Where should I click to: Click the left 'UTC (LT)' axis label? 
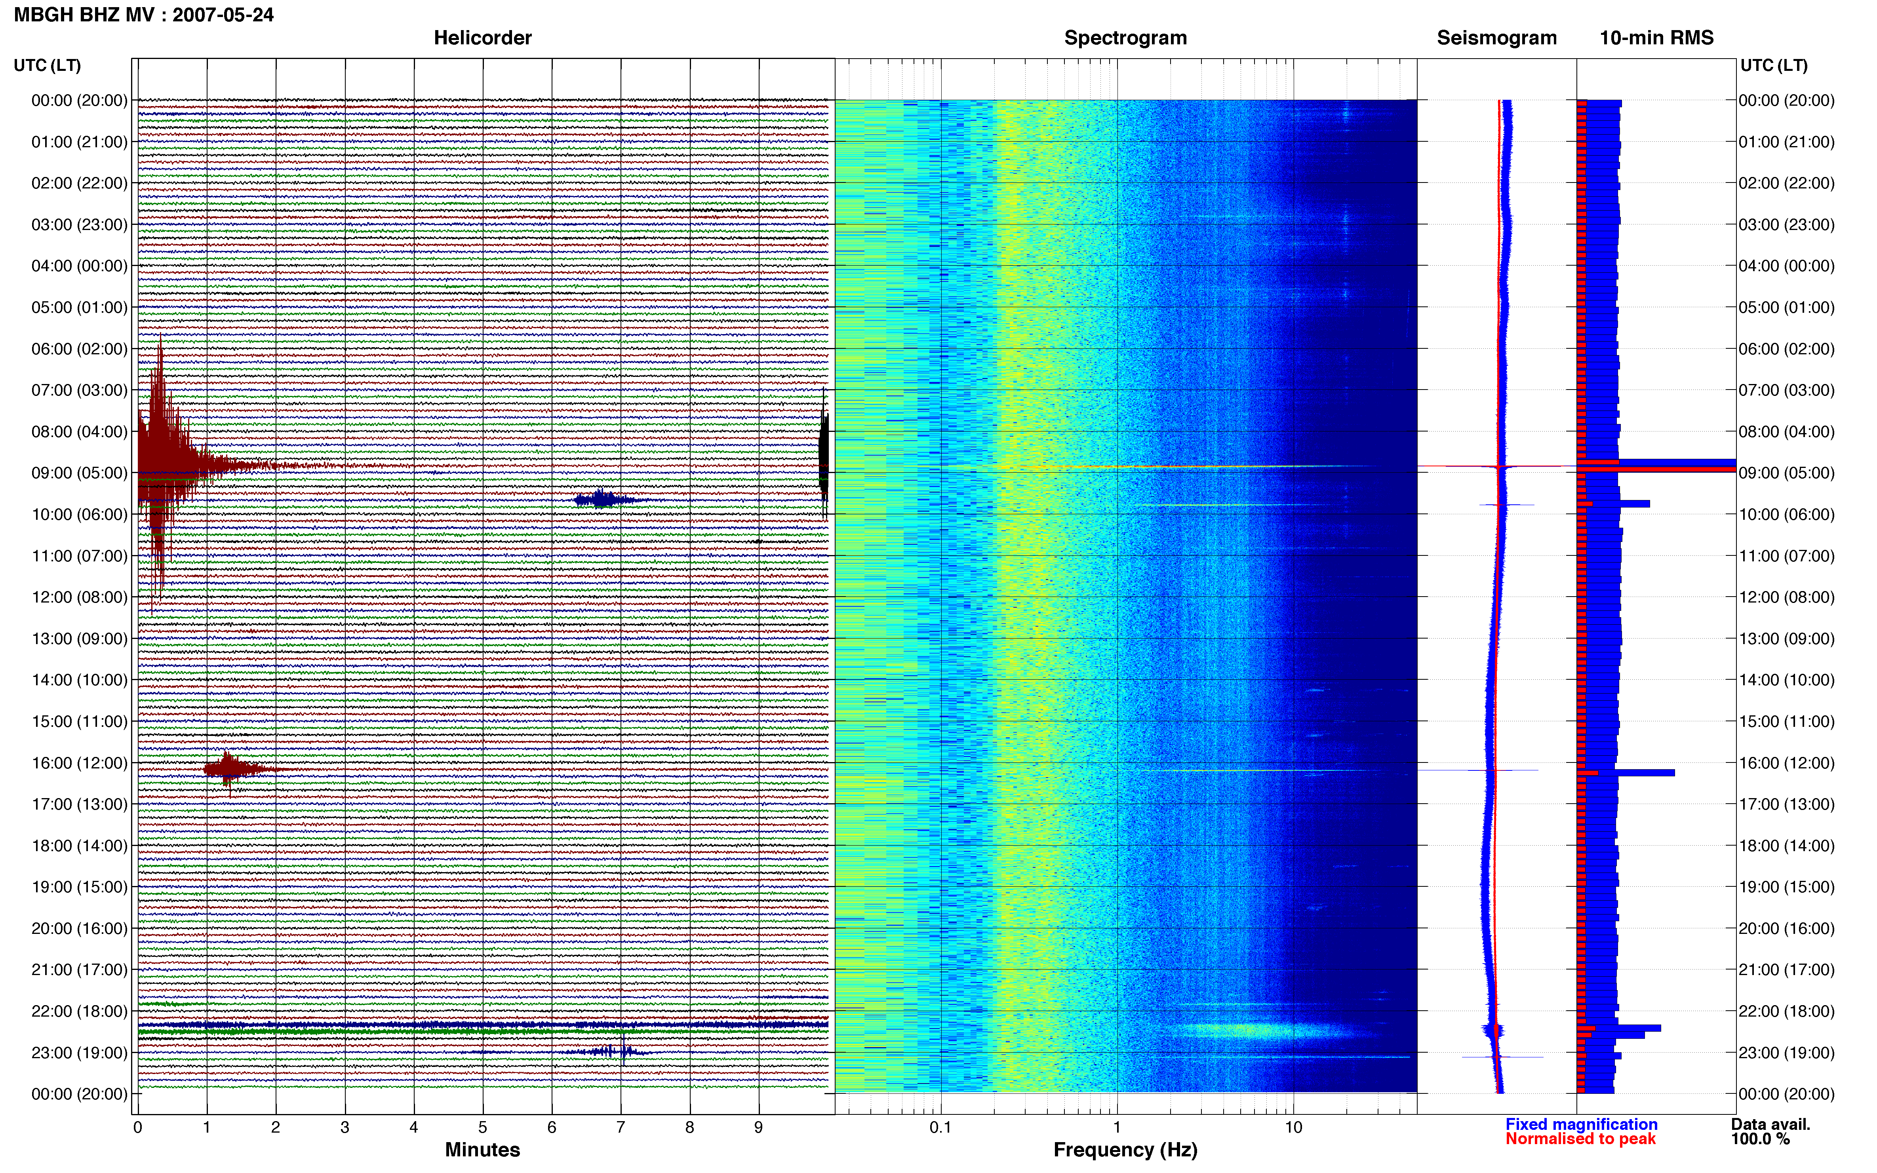pos(48,65)
